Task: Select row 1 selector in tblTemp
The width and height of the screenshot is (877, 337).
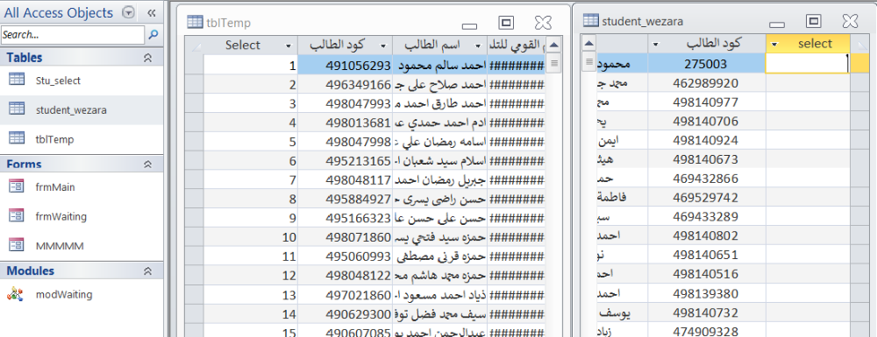Action: (x=194, y=66)
